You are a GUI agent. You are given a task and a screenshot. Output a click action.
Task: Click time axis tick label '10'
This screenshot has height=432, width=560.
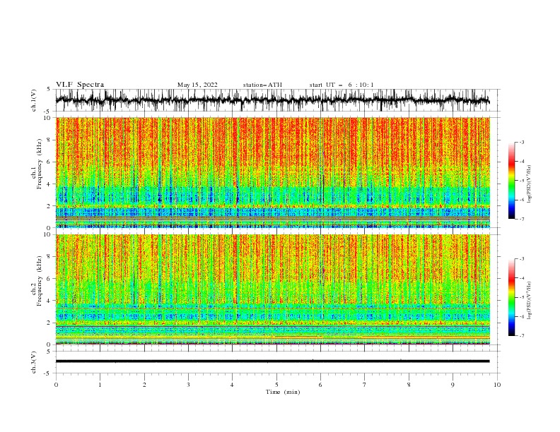click(497, 385)
